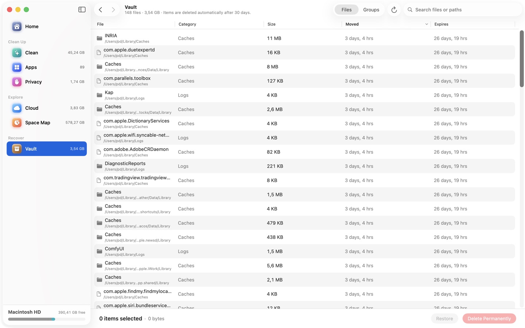Click the Privacy hand icon

(x=17, y=82)
